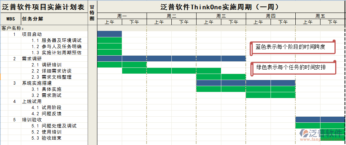Click the 周四 day header
This screenshot has width=346, height=145.
pyautogui.click(x=271, y=16)
